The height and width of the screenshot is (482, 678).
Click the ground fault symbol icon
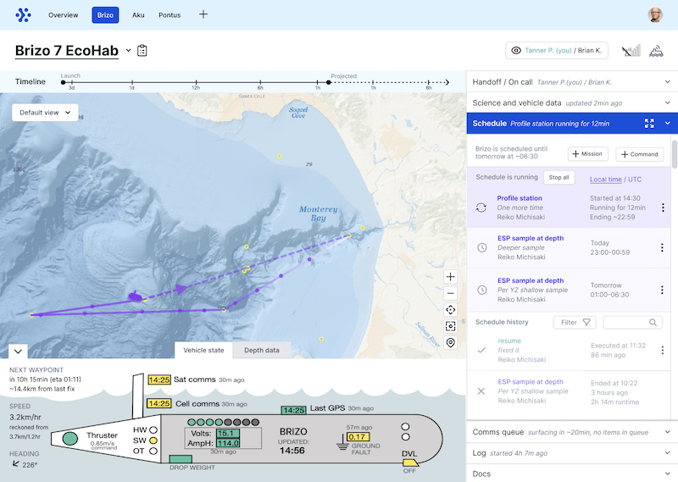[x=342, y=443]
